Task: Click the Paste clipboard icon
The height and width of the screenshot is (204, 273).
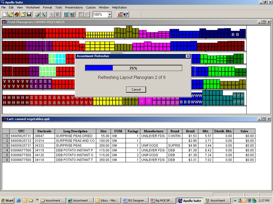Action: (x=58, y=14)
